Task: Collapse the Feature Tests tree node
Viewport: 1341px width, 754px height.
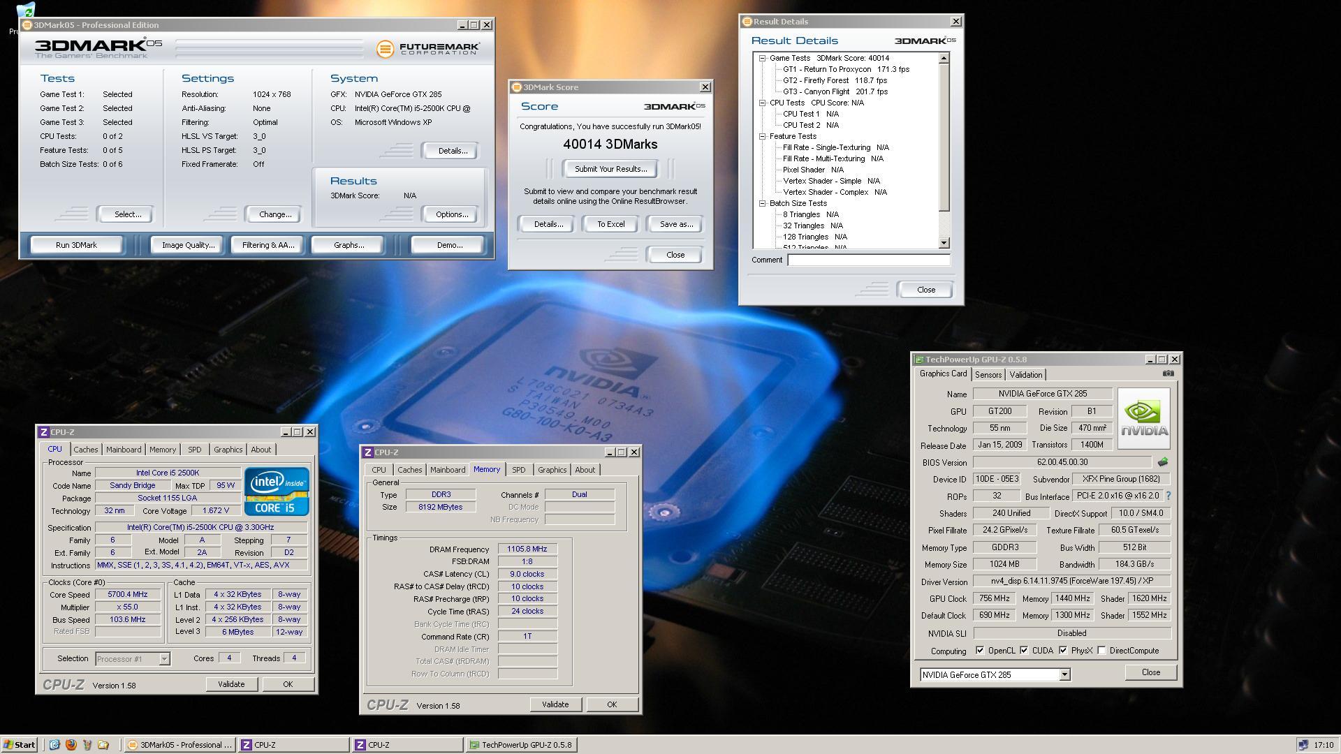Action: (x=763, y=137)
